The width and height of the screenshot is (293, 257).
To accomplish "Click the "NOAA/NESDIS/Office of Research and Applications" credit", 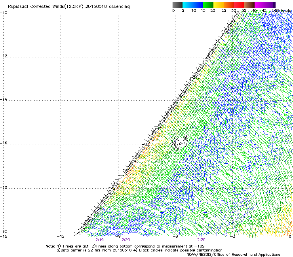I will click(x=233, y=255).
